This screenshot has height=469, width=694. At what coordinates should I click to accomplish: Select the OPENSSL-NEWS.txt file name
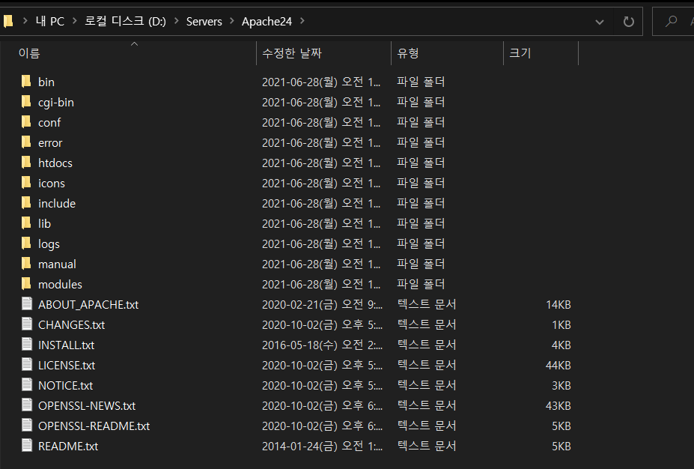tap(87, 405)
